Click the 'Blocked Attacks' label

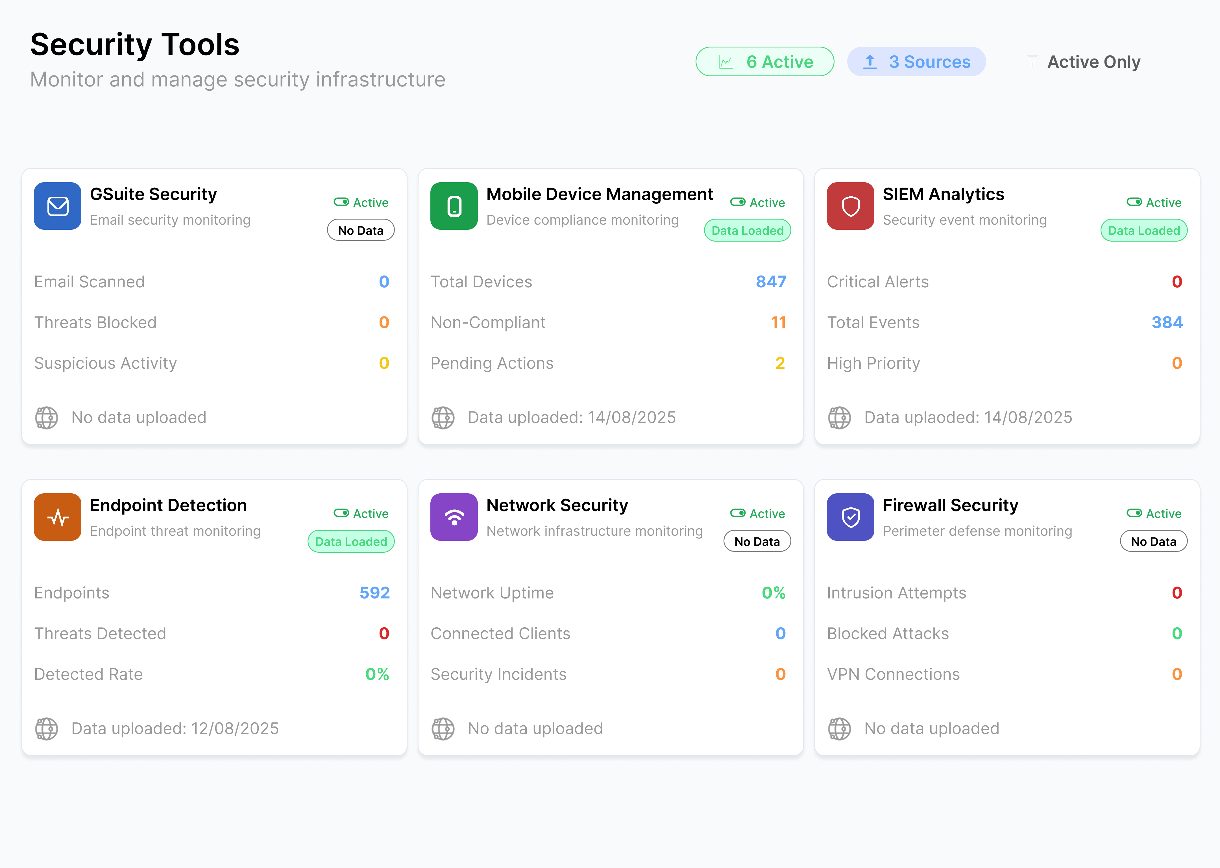pos(888,633)
